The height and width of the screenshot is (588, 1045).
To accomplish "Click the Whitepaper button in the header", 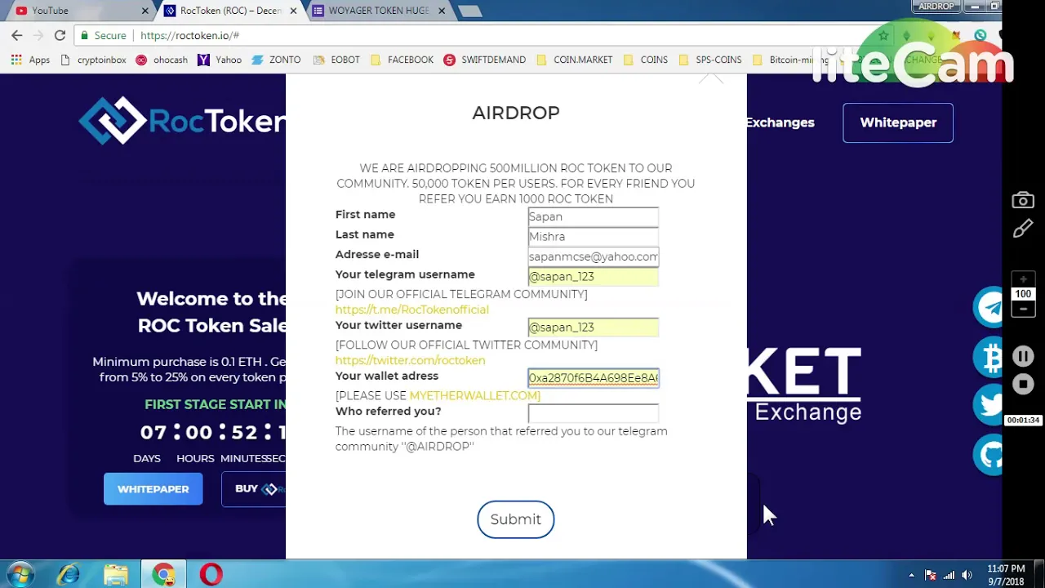I will (898, 122).
